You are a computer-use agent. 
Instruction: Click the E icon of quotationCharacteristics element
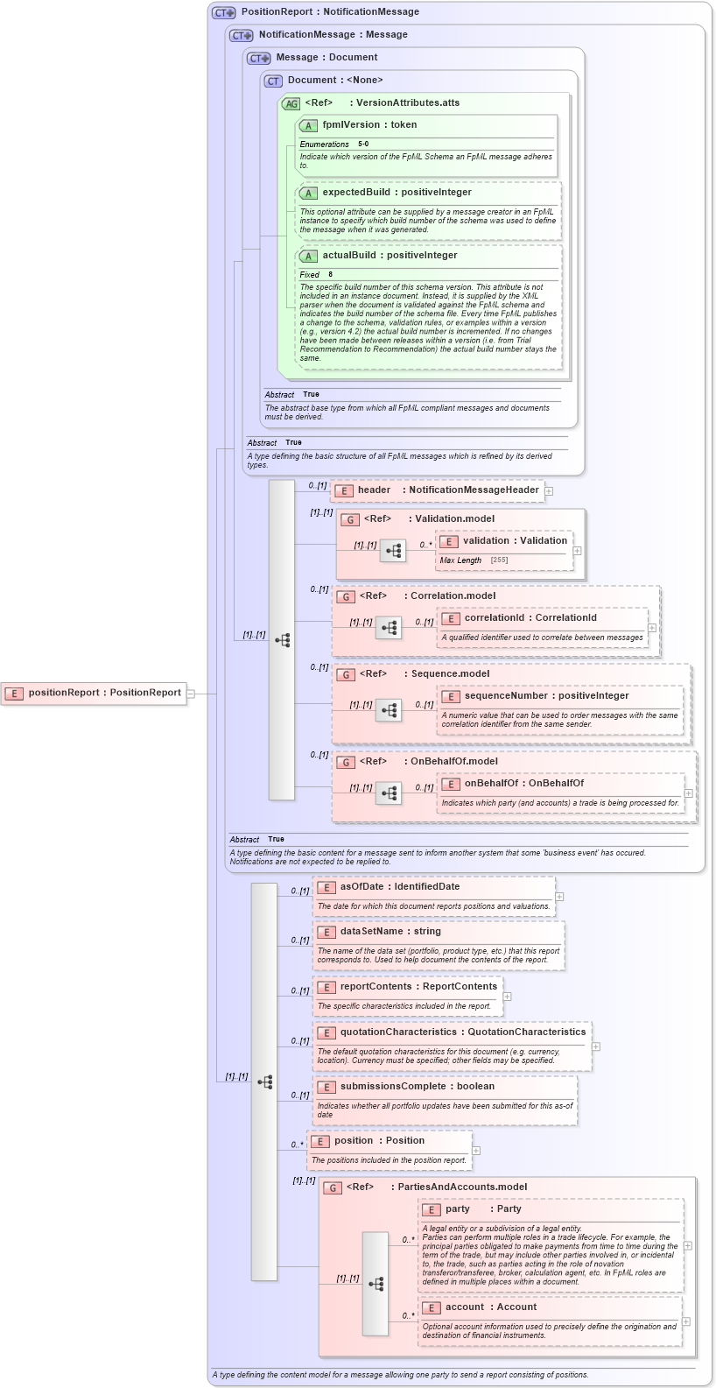click(x=326, y=1032)
